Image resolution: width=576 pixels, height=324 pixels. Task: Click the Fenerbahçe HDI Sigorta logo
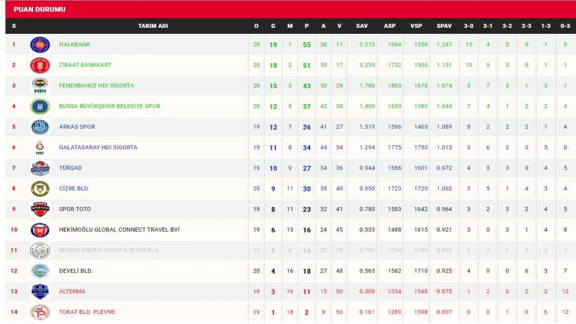[40, 86]
